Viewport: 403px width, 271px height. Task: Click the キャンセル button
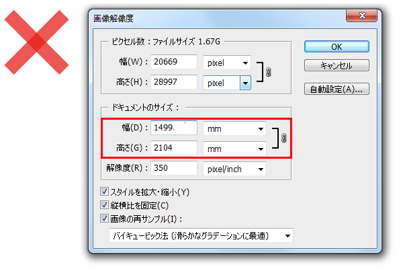click(x=337, y=66)
